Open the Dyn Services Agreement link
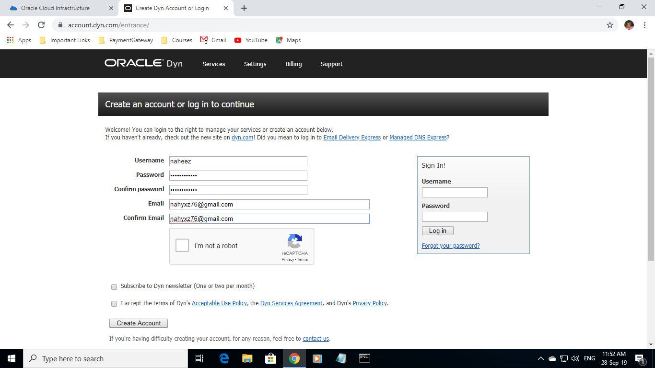This screenshot has width=655, height=368. 292,303
